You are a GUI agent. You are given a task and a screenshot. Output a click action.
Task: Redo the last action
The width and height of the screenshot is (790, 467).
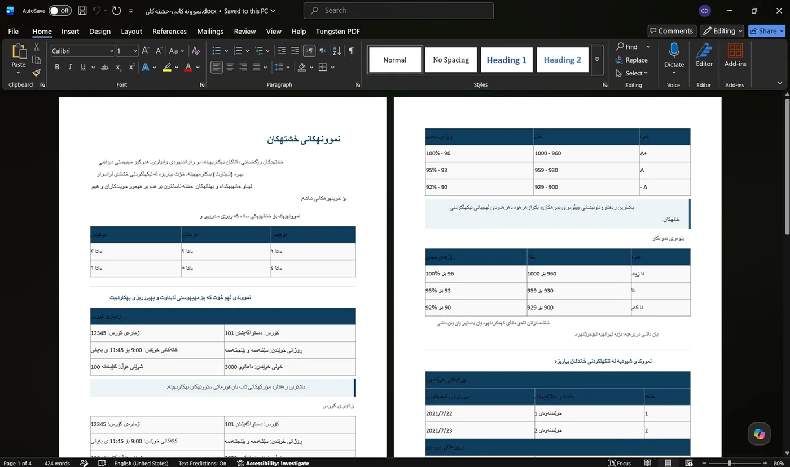coord(116,11)
